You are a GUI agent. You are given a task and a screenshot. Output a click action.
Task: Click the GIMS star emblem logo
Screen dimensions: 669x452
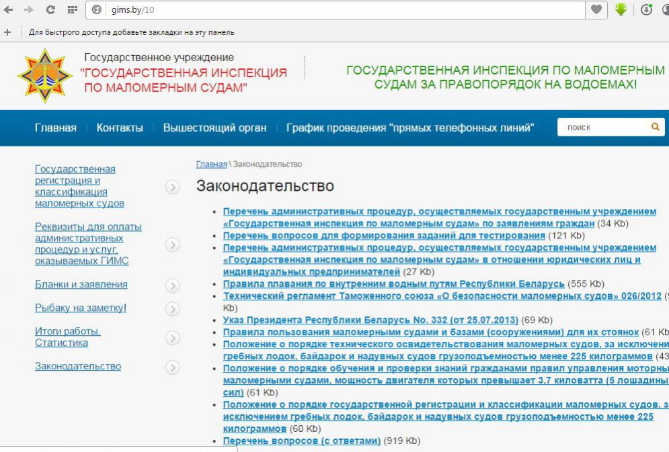[44, 76]
